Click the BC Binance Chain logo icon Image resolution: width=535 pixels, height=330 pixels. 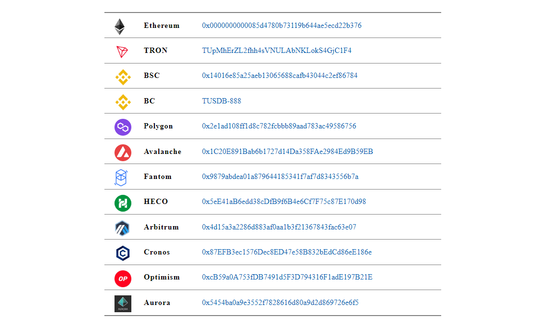(x=123, y=102)
